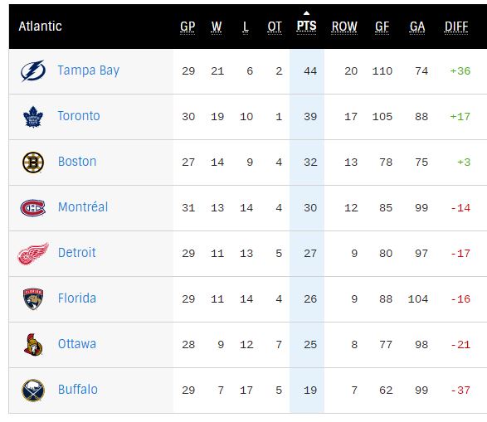Click the ascending sort arrow above PTS
Screen dimensions: 487x422
[x=306, y=13]
